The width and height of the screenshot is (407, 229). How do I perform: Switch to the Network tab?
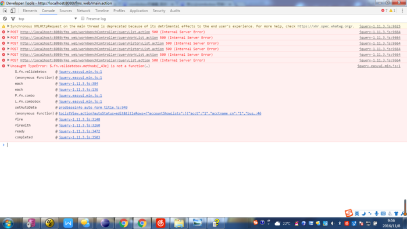click(83, 10)
